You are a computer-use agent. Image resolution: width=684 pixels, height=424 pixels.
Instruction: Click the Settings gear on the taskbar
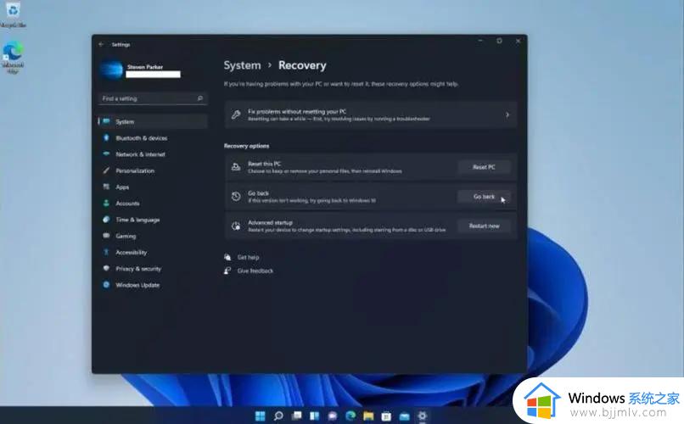click(423, 416)
